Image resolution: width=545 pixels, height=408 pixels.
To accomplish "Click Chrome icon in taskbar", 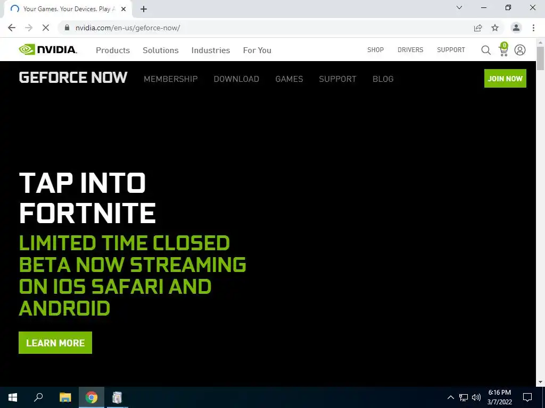I will [x=92, y=397].
